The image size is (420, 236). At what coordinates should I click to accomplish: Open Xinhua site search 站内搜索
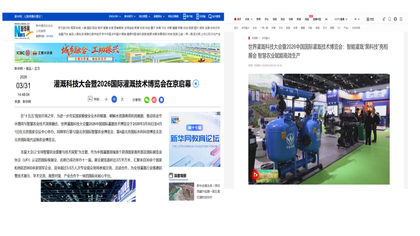pyautogui.click(x=214, y=16)
